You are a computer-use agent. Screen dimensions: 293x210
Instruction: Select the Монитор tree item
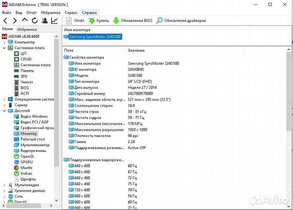28,134
